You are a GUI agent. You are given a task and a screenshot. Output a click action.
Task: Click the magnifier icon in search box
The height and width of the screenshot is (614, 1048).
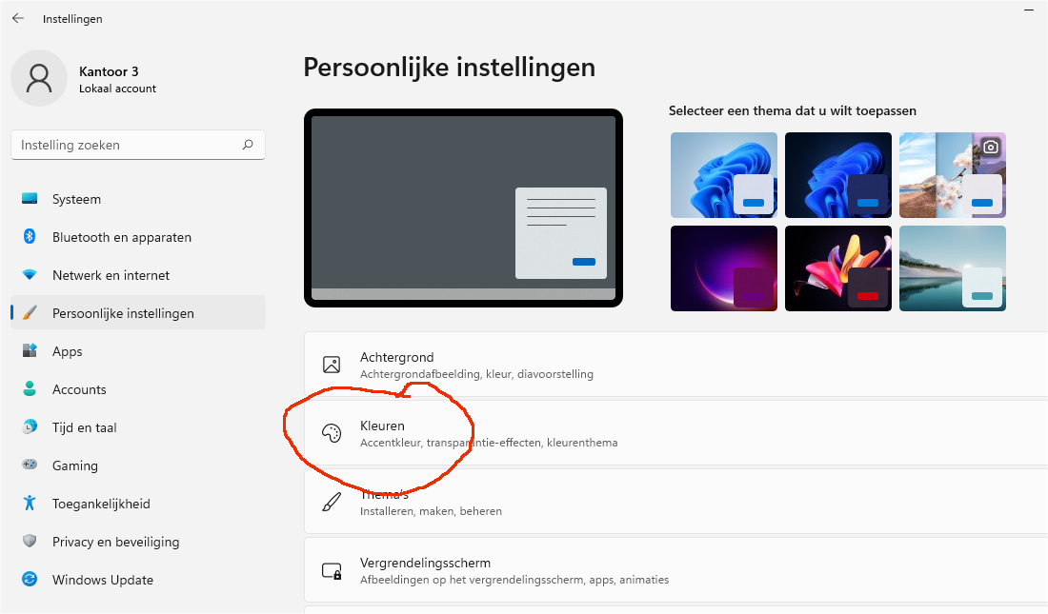click(x=248, y=145)
